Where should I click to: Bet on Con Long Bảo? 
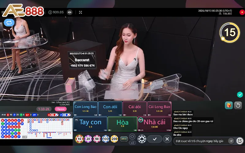85,109
